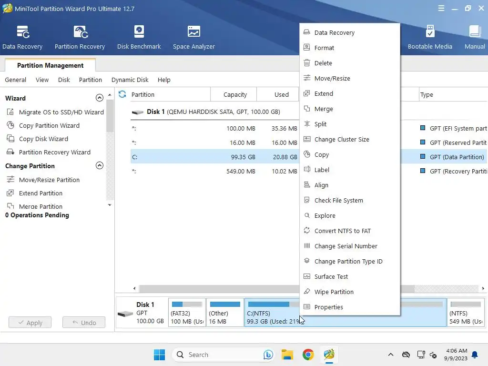Click Surface Test icon in context menu
This screenshot has width=488, height=366.
pyautogui.click(x=307, y=276)
